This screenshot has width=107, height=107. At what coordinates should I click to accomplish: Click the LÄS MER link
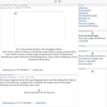tap(83, 41)
